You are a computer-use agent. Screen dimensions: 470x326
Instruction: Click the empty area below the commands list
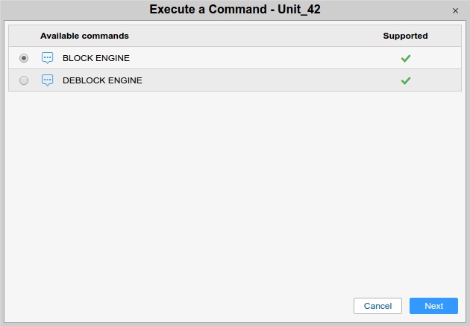tap(234, 186)
